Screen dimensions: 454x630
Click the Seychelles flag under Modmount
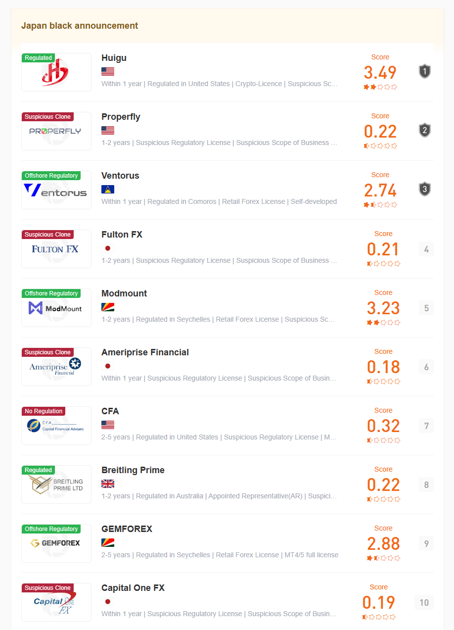(x=108, y=307)
